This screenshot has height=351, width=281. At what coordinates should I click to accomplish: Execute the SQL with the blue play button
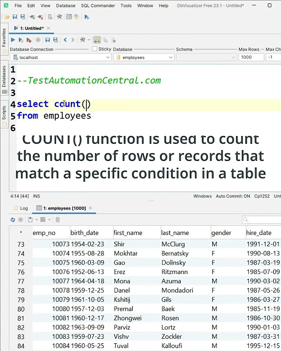tap(13, 40)
